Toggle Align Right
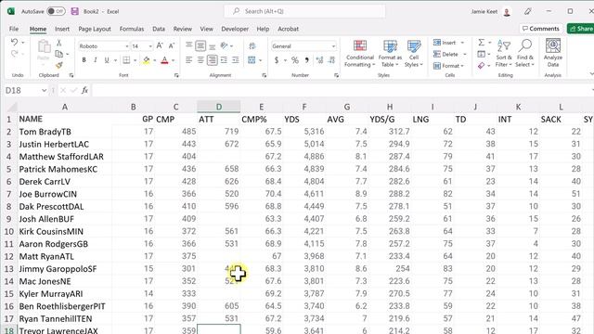This screenshot has height=334, width=594. tap(213, 59)
